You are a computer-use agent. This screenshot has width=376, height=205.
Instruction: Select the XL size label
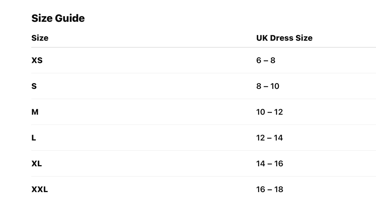tap(37, 164)
